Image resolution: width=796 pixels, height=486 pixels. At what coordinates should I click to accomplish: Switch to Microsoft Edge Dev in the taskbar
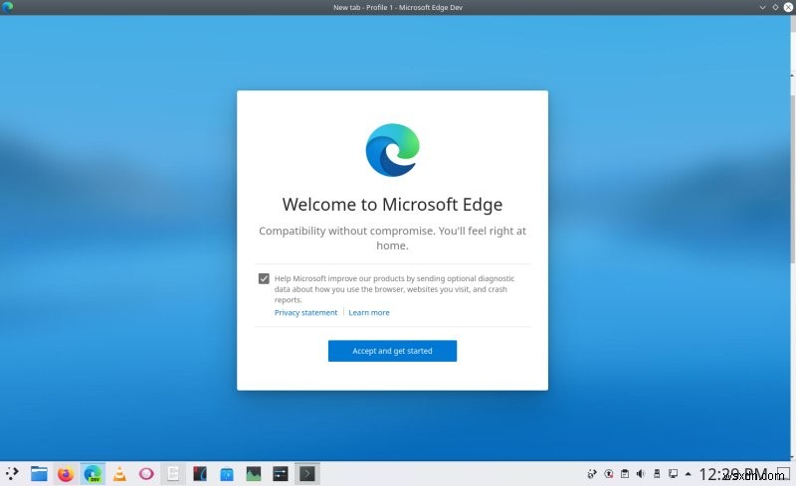[93, 474]
